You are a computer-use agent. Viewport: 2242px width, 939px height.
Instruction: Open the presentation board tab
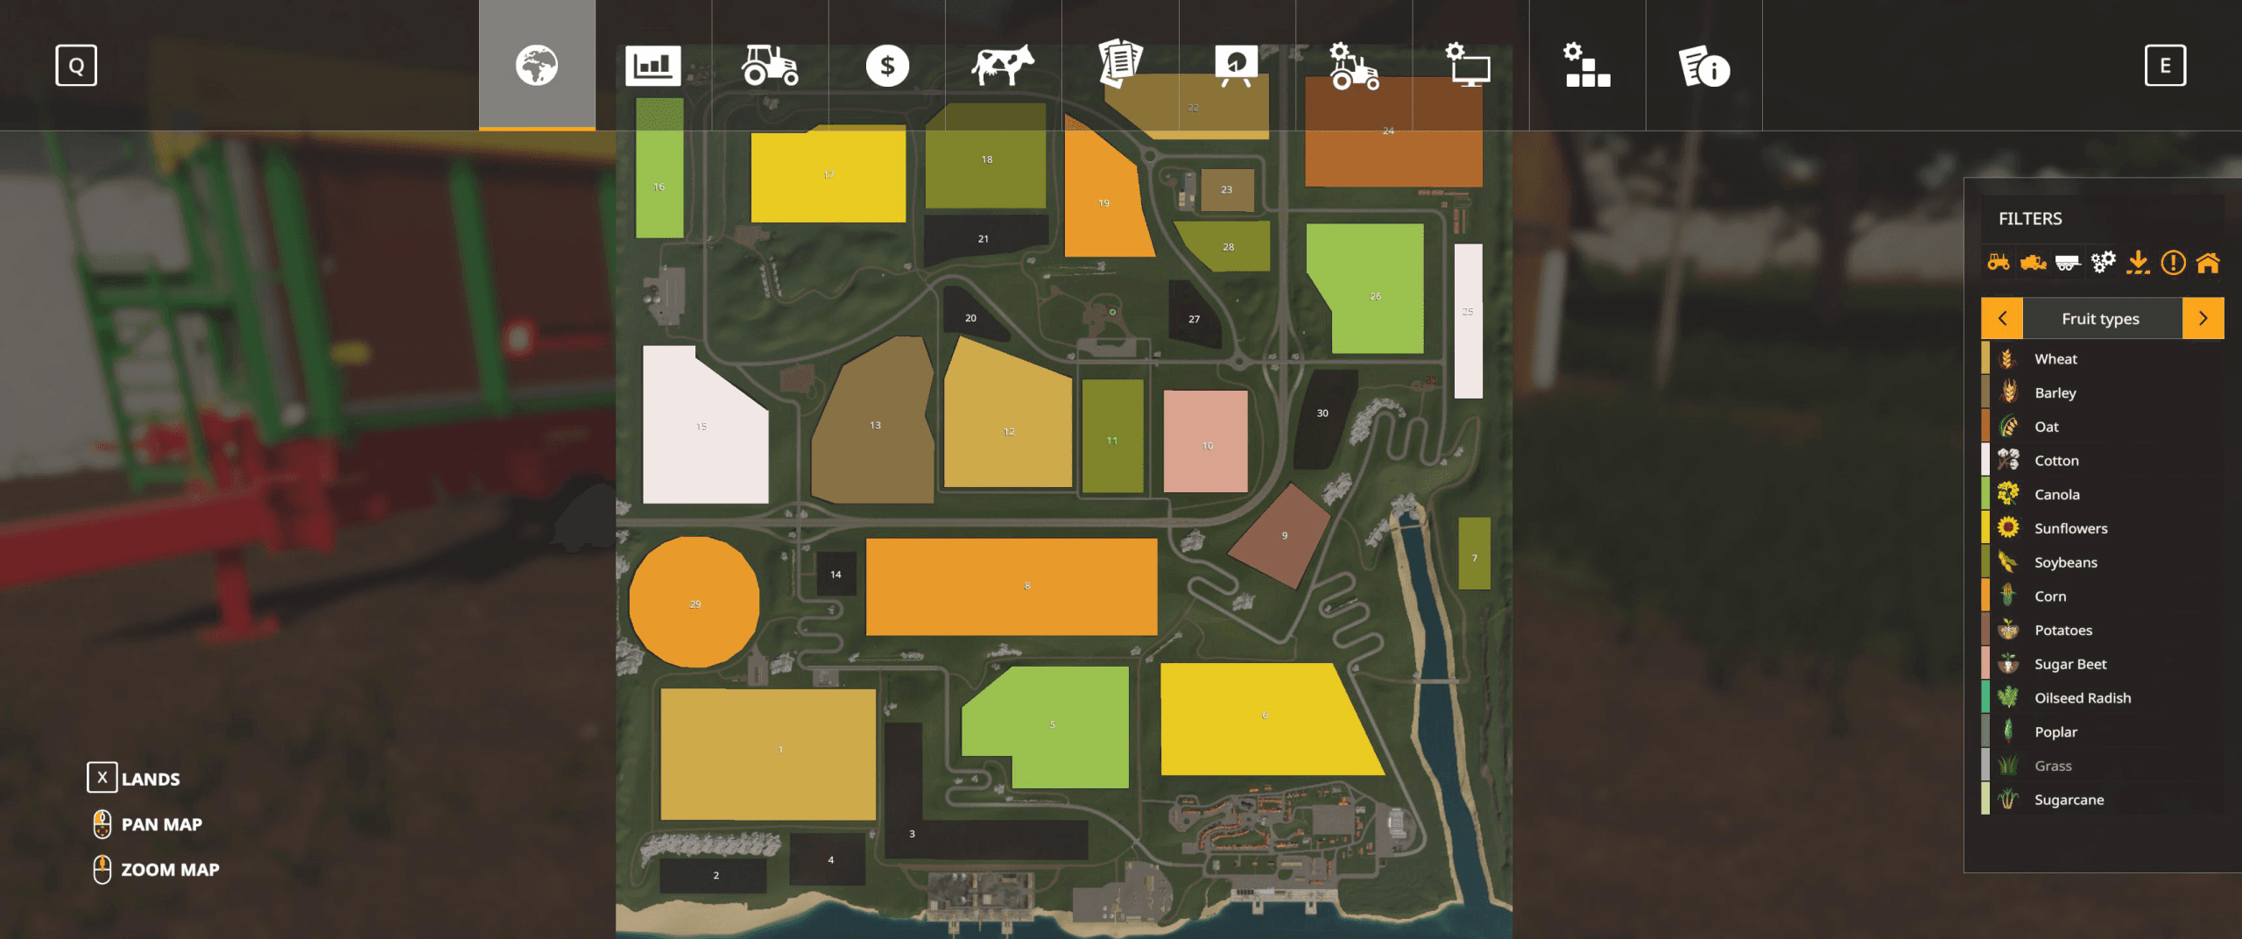(1237, 66)
